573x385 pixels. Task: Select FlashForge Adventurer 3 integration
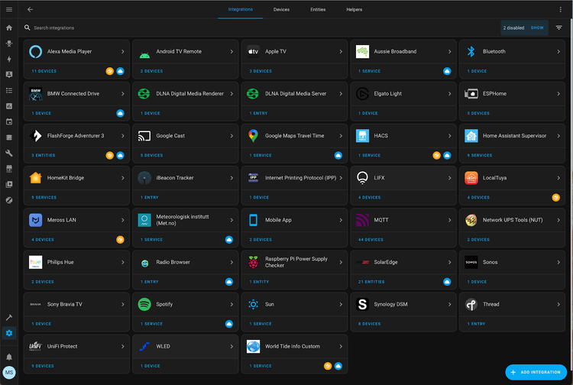click(x=76, y=136)
